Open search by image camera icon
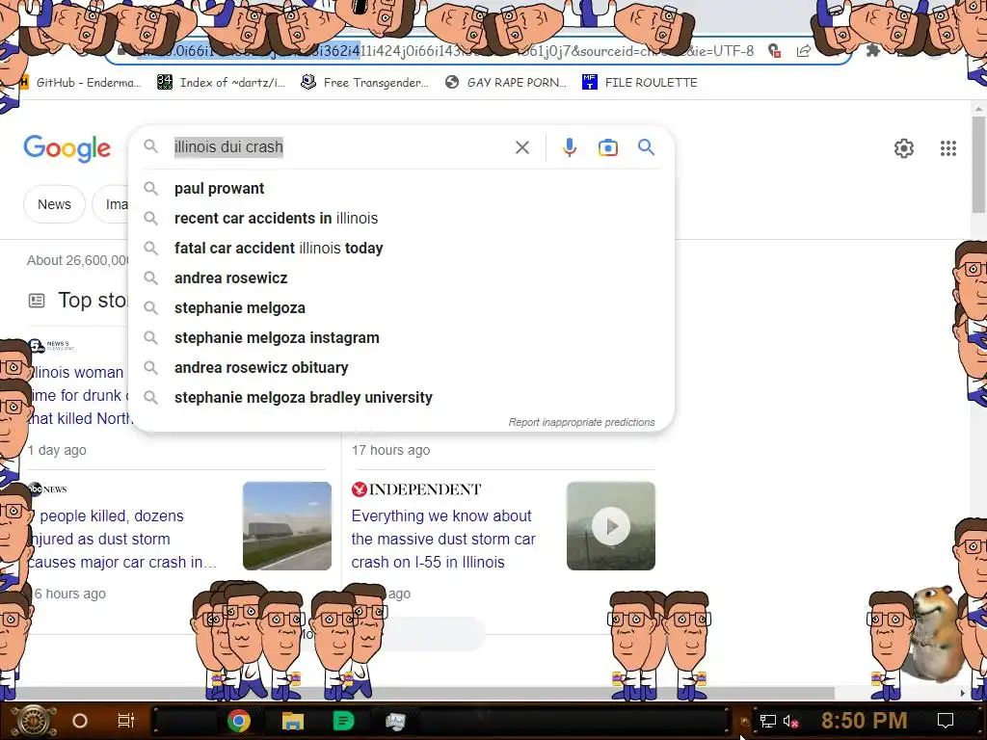The height and width of the screenshot is (740, 987). pyautogui.click(x=607, y=147)
